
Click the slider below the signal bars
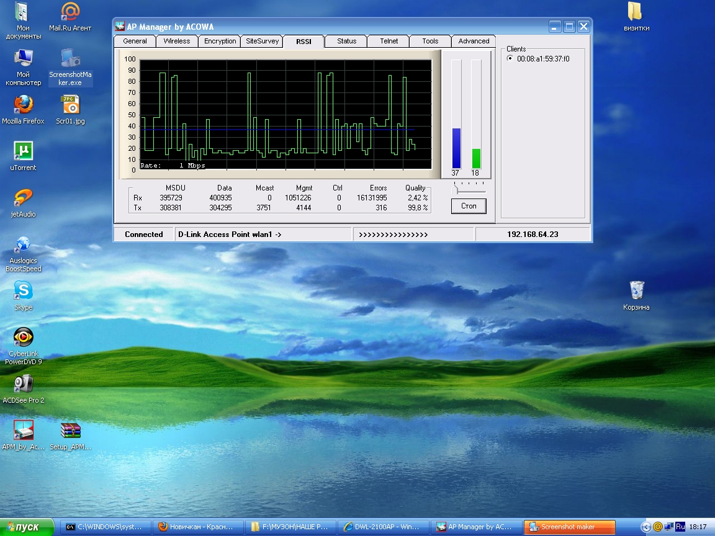coord(456,189)
